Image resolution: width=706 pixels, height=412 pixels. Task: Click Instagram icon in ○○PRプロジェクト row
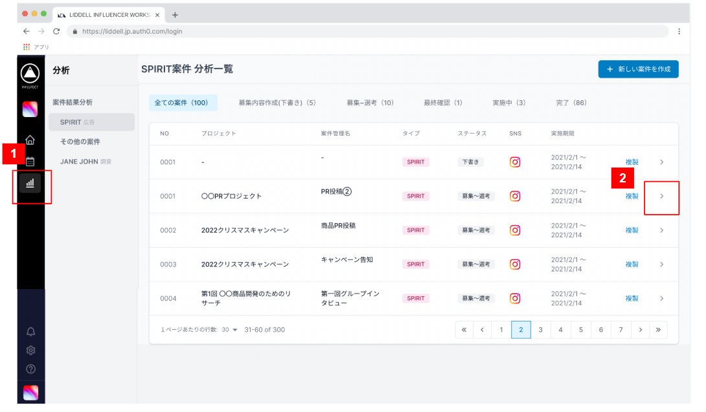(x=515, y=196)
